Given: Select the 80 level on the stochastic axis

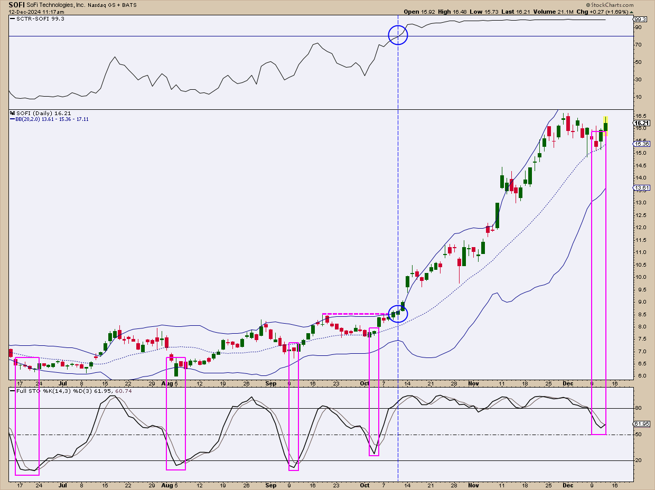Looking at the screenshot, I should click(638, 408).
